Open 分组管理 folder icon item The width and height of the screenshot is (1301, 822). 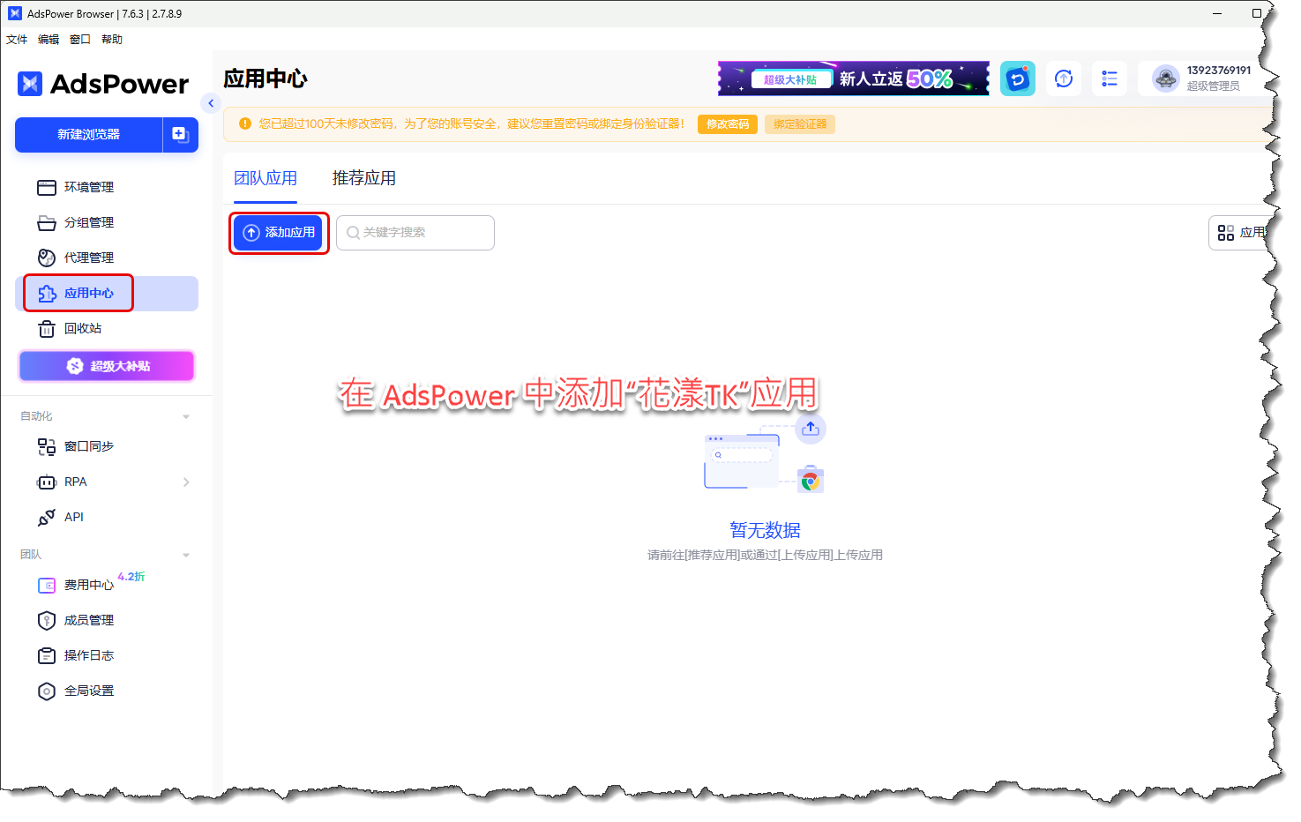point(88,222)
